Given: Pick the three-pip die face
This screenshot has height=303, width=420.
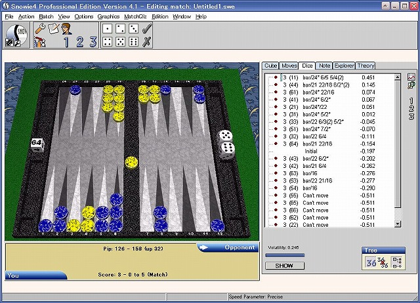Looking at the screenshot, I should click(133, 29).
